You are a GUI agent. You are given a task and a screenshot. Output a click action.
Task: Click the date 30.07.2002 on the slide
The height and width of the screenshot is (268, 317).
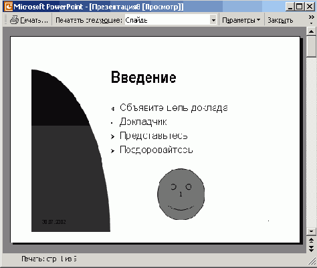click(54, 222)
